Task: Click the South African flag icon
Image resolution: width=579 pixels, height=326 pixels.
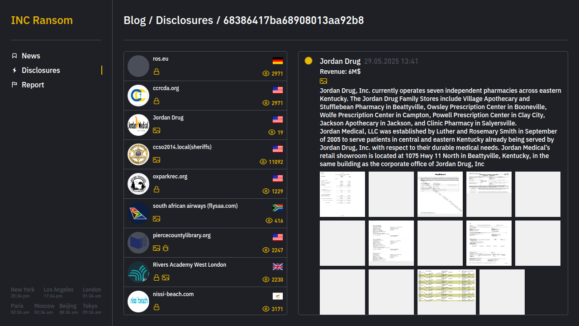Action: click(278, 208)
